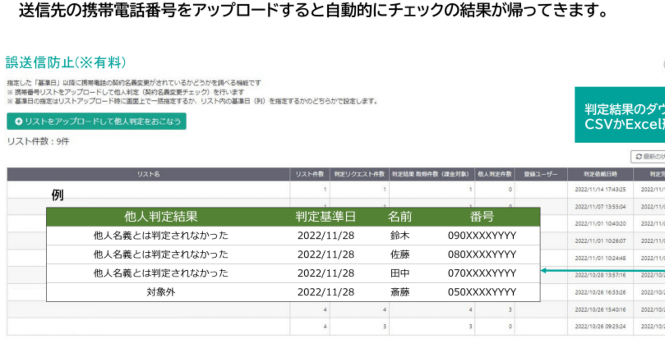Select the リスト件数 column header

[x=310, y=174]
